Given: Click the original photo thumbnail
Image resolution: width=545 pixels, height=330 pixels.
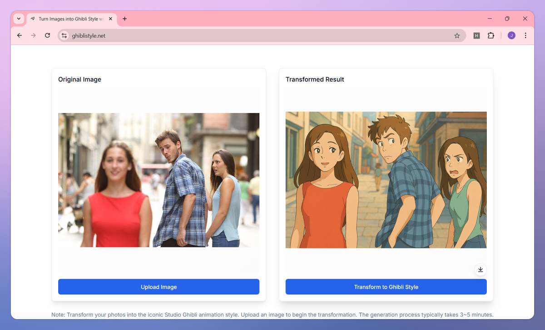Looking at the screenshot, I should click(x=159, y=180).
